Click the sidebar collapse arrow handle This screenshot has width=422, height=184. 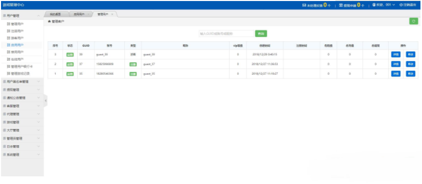[x=46, y=101]
